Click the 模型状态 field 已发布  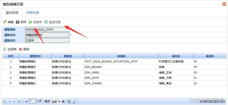click(47, 41)
